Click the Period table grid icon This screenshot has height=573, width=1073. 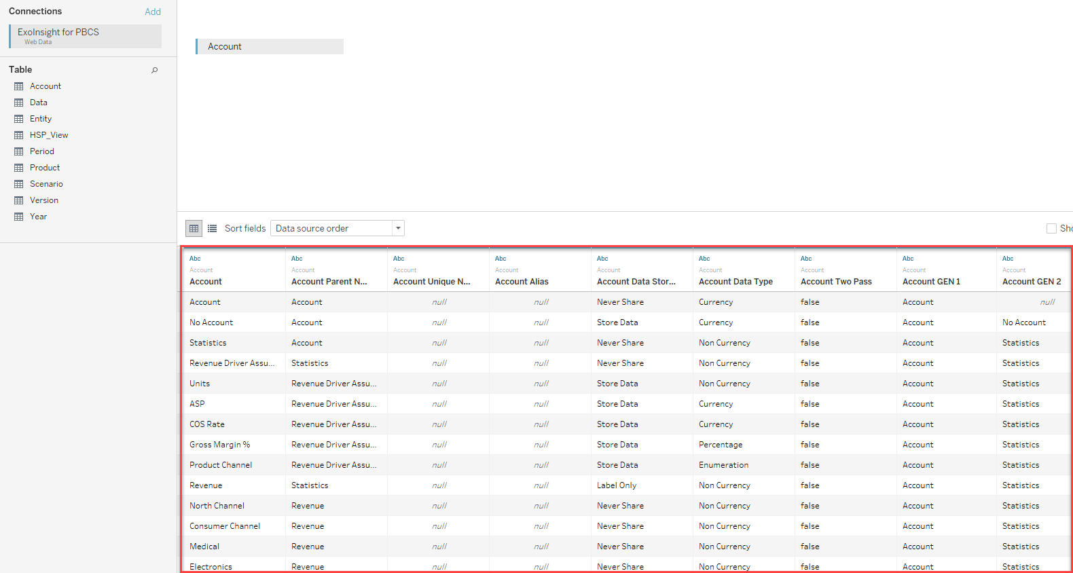pyautogui.click(x=19, y=151)
